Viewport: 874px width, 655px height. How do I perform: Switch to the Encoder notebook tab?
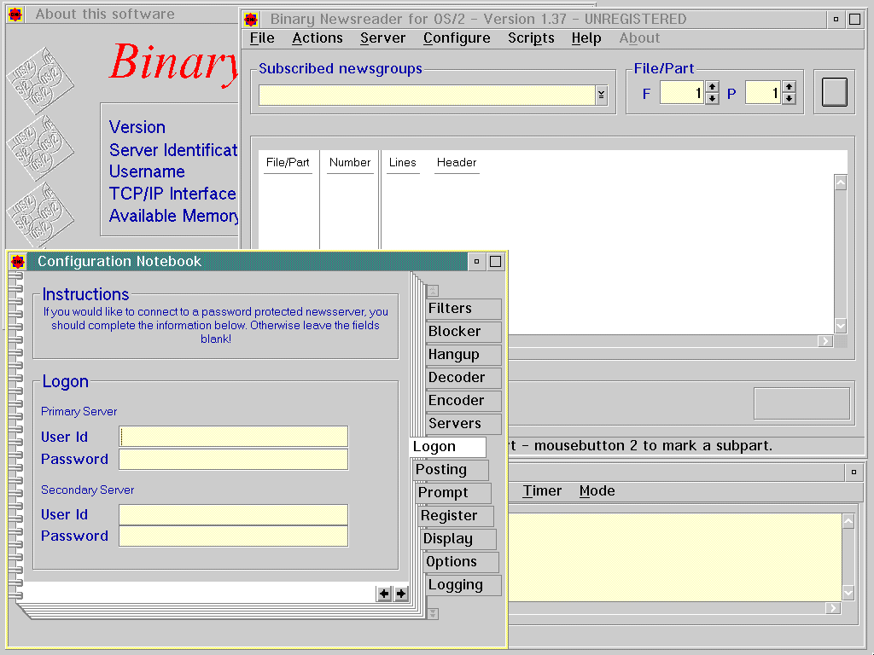[x=463, y=401]
